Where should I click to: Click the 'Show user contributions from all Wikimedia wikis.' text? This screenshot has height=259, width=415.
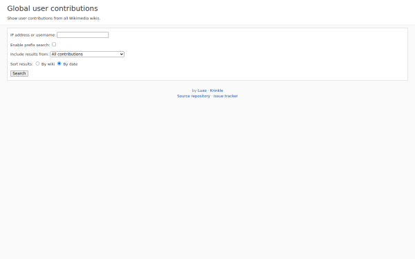[54, 18]
